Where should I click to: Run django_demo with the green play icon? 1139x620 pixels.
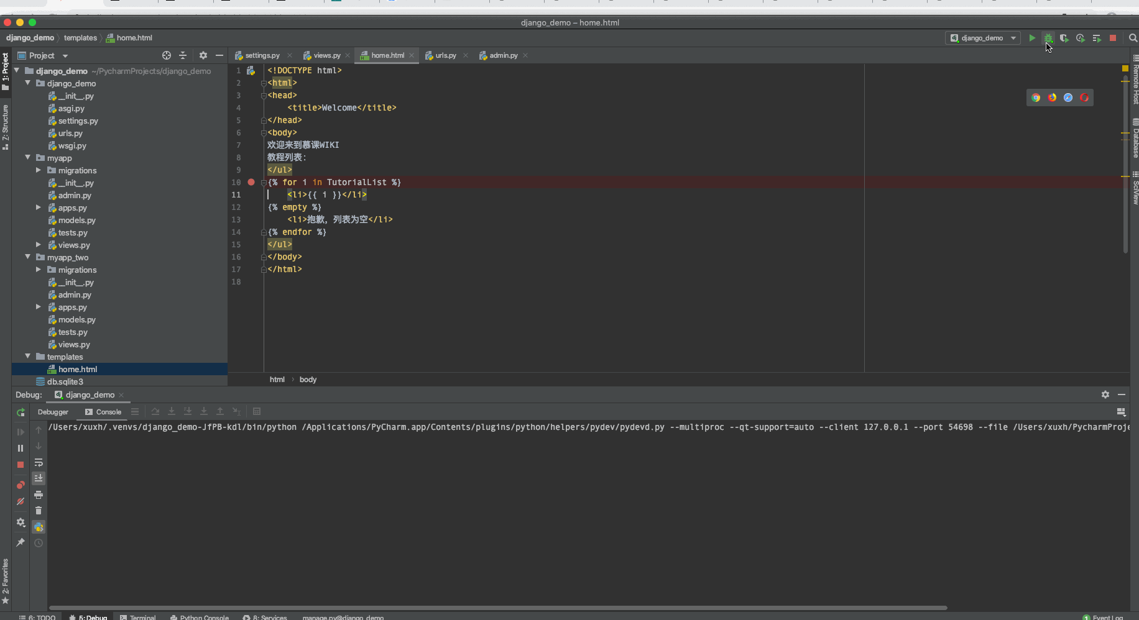tap(1032, 38)
